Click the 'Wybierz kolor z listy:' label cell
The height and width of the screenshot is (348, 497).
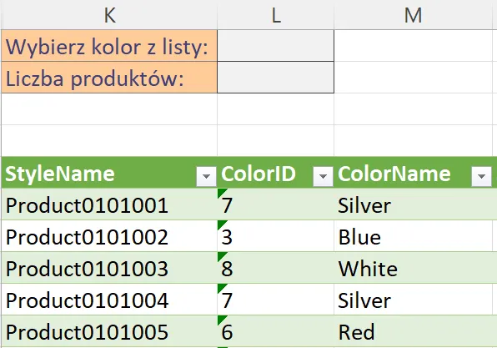coord(109,46)
